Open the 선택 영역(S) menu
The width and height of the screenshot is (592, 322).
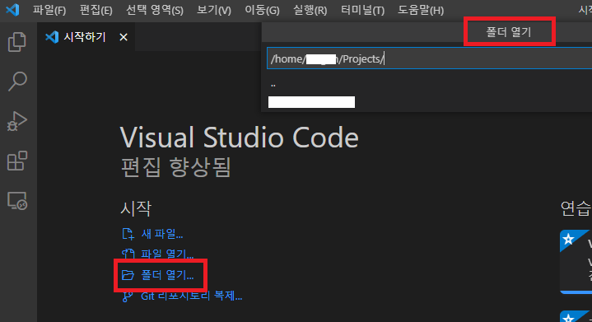(155, 10)
